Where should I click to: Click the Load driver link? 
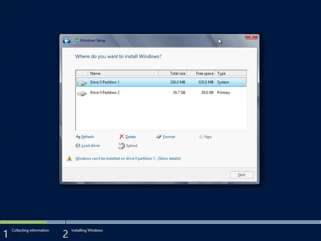click(91, 146)
